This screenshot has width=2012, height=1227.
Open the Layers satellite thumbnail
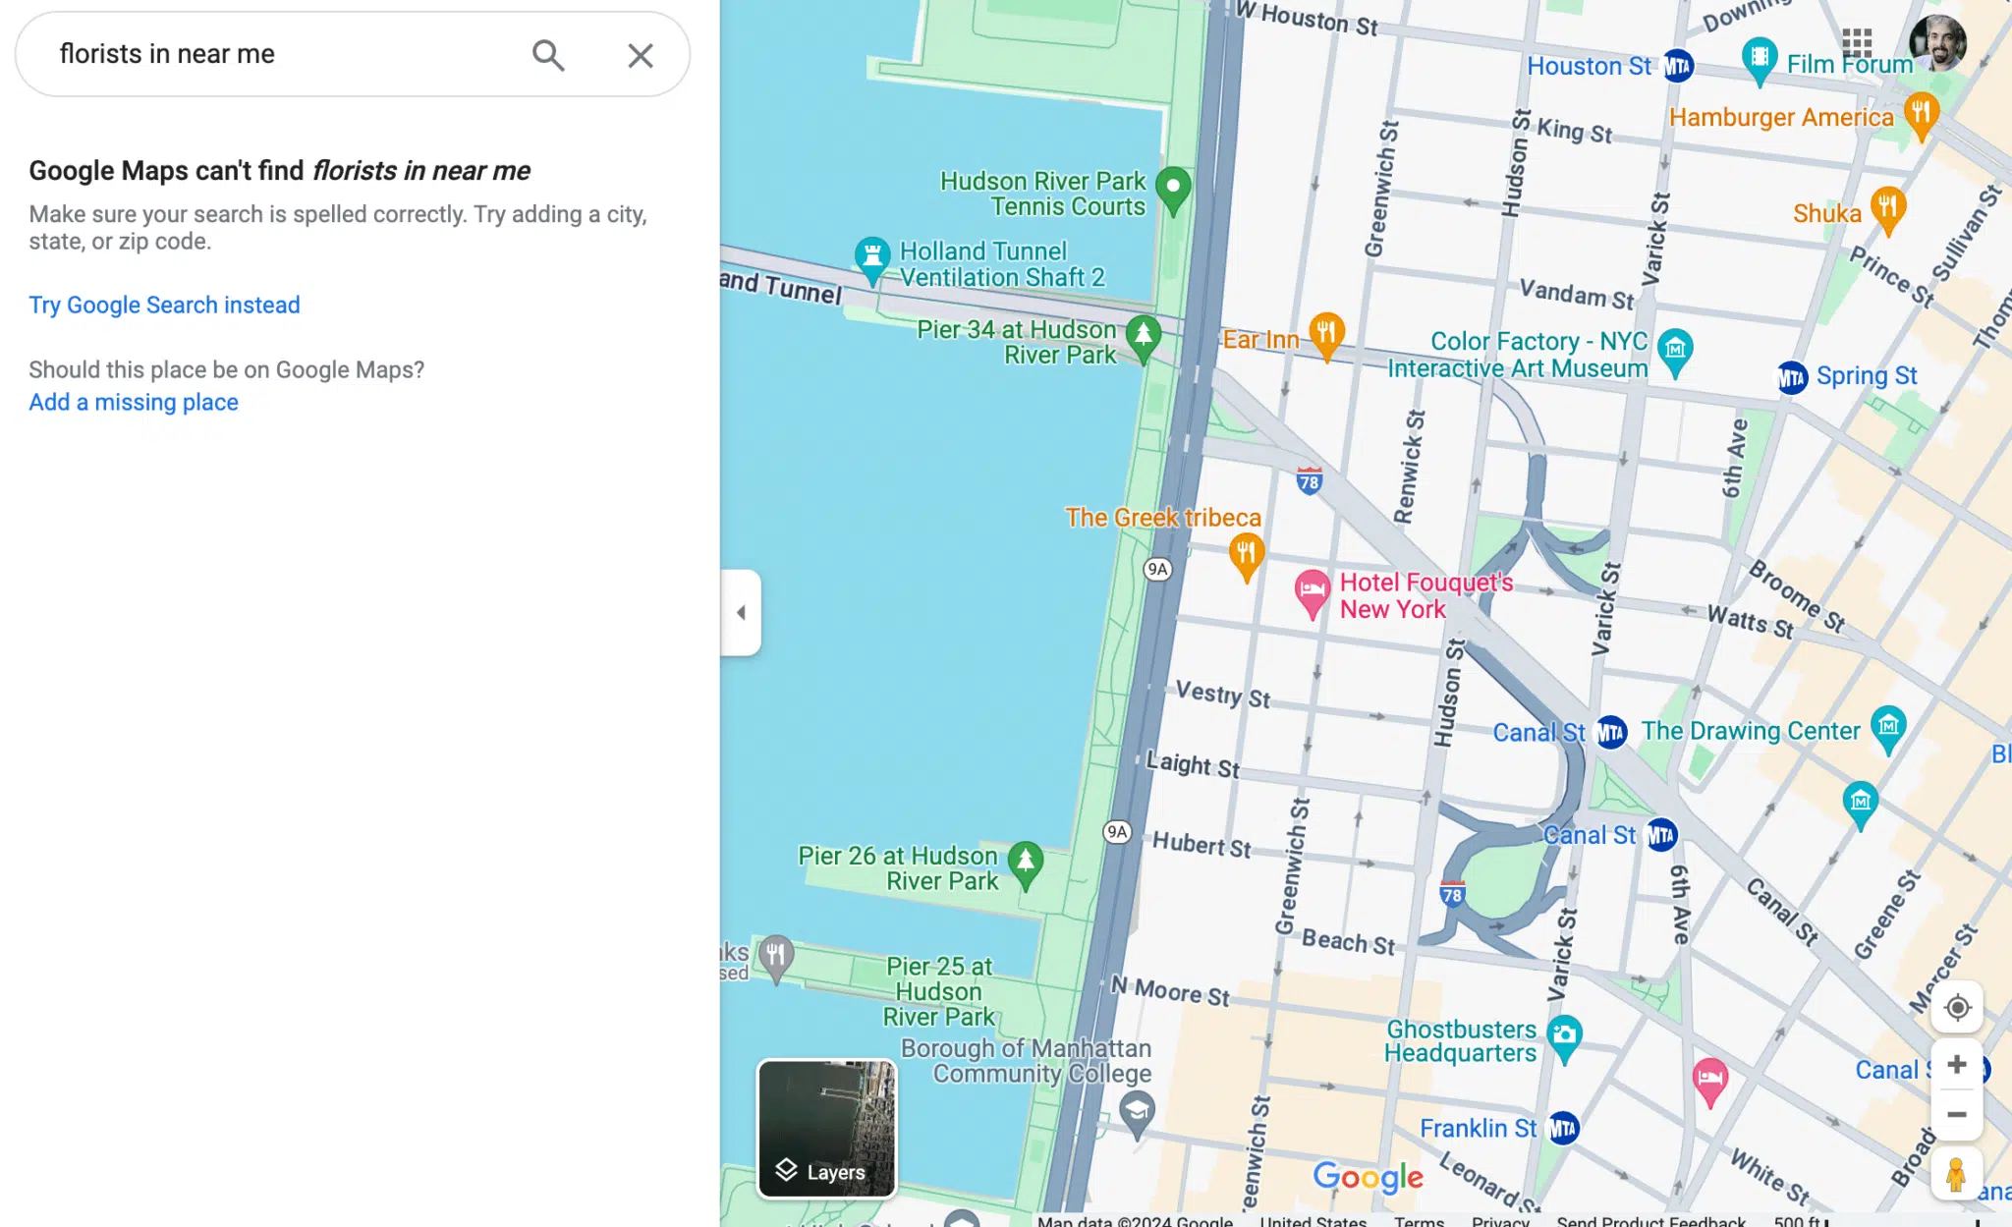[826, 1129]
